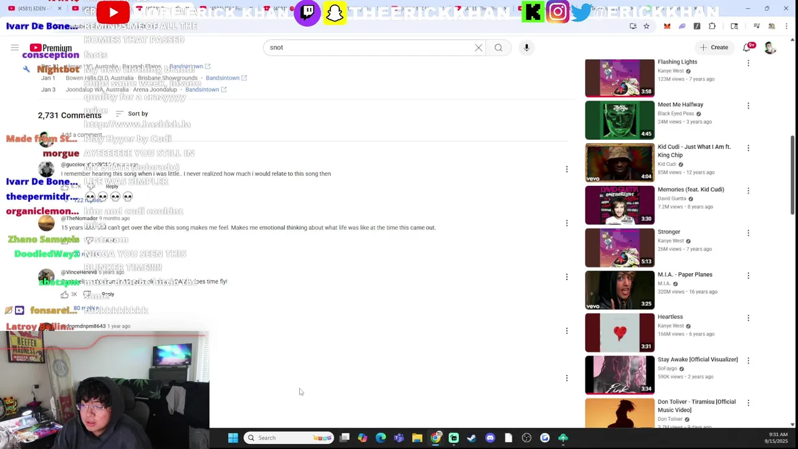This screenshot has width=798, height=449.
Task: Open Discord from the taskbar
Action: 490,438
